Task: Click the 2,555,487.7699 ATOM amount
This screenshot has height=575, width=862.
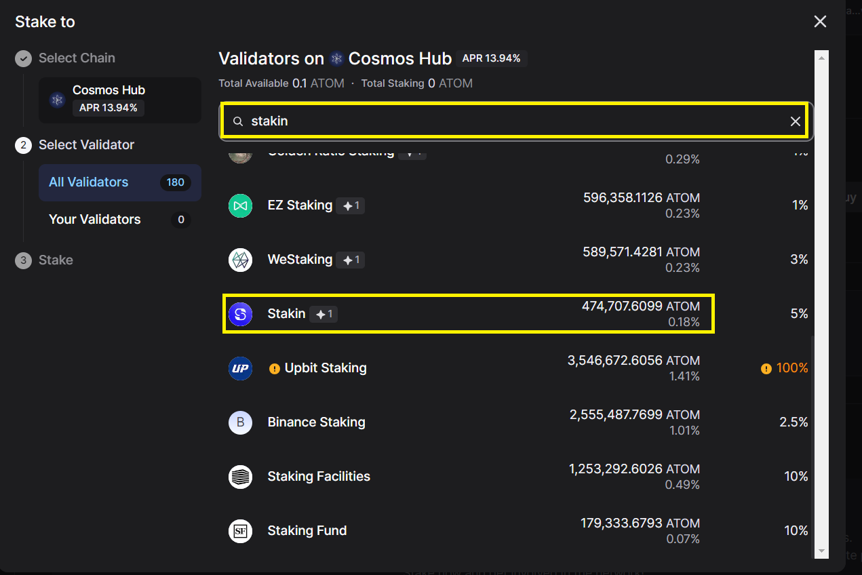Action: click(x=635, y=415)
